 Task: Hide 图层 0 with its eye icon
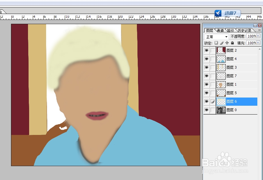point(206,110)
